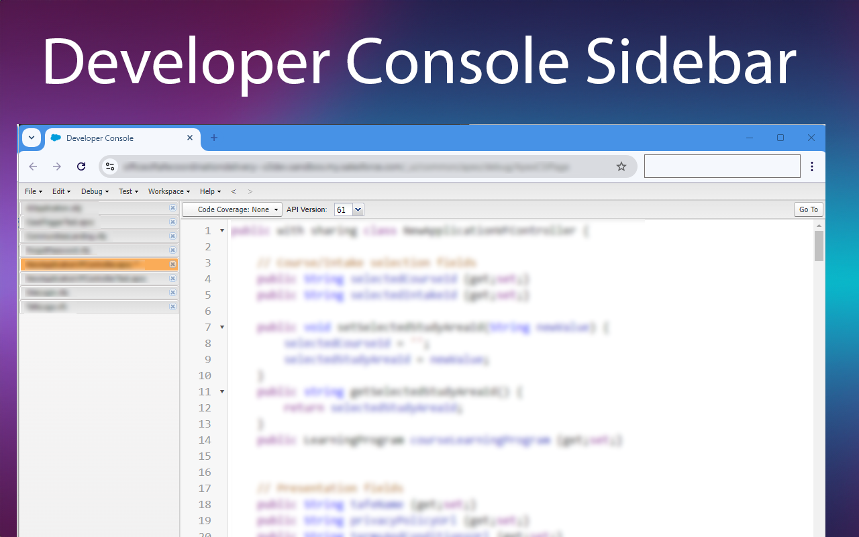Viewport: 859px width, 537px height.
Task: Open the site information icon in the address bar
Action: [111, 166]
